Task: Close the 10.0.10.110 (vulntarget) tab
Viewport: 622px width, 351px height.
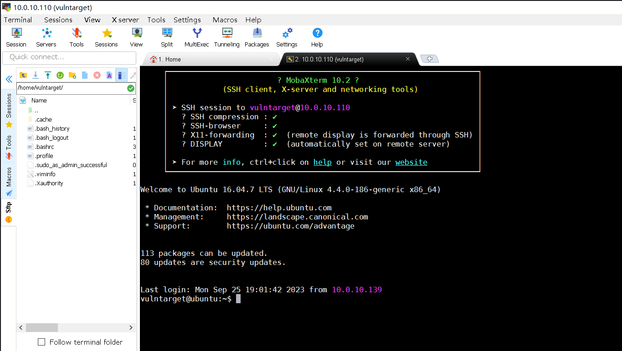Action: coord(408,59)
